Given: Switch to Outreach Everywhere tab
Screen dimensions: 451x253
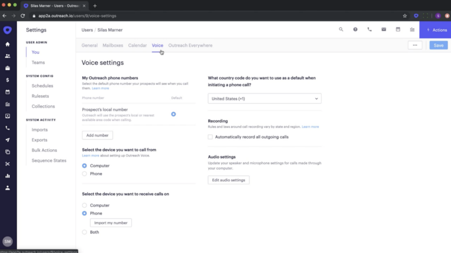Looking at the screenshot, I should [x=190, y=45].
